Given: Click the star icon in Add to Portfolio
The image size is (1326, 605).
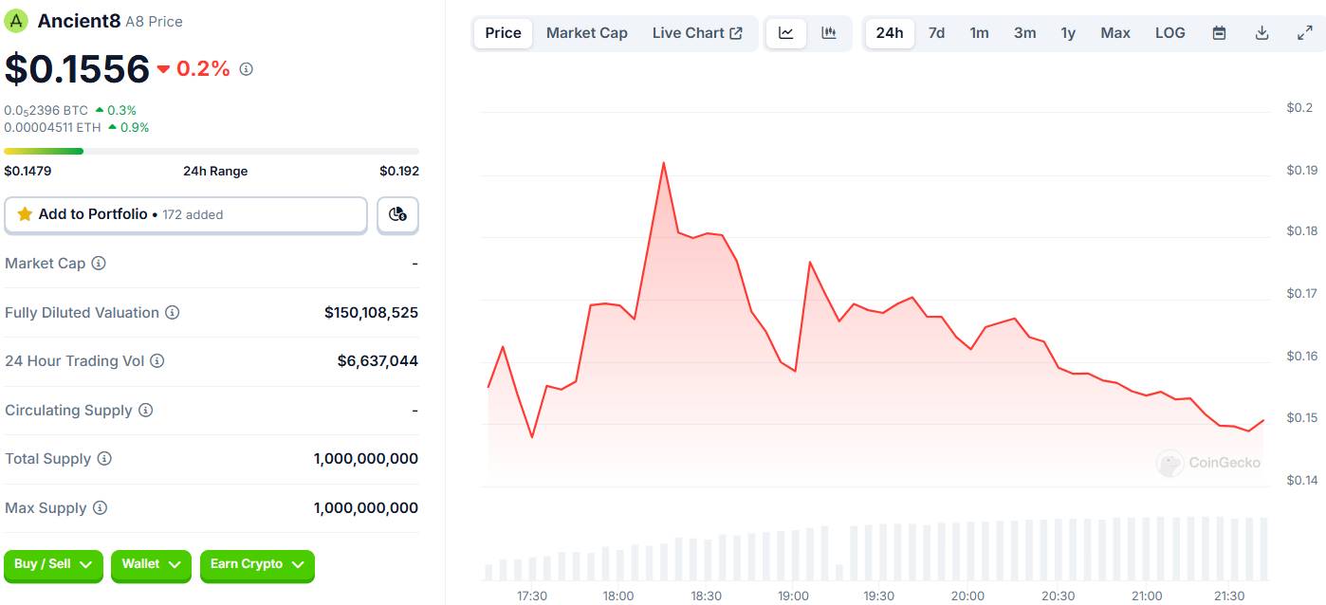Looking at the screenshot, I should 25,214.
